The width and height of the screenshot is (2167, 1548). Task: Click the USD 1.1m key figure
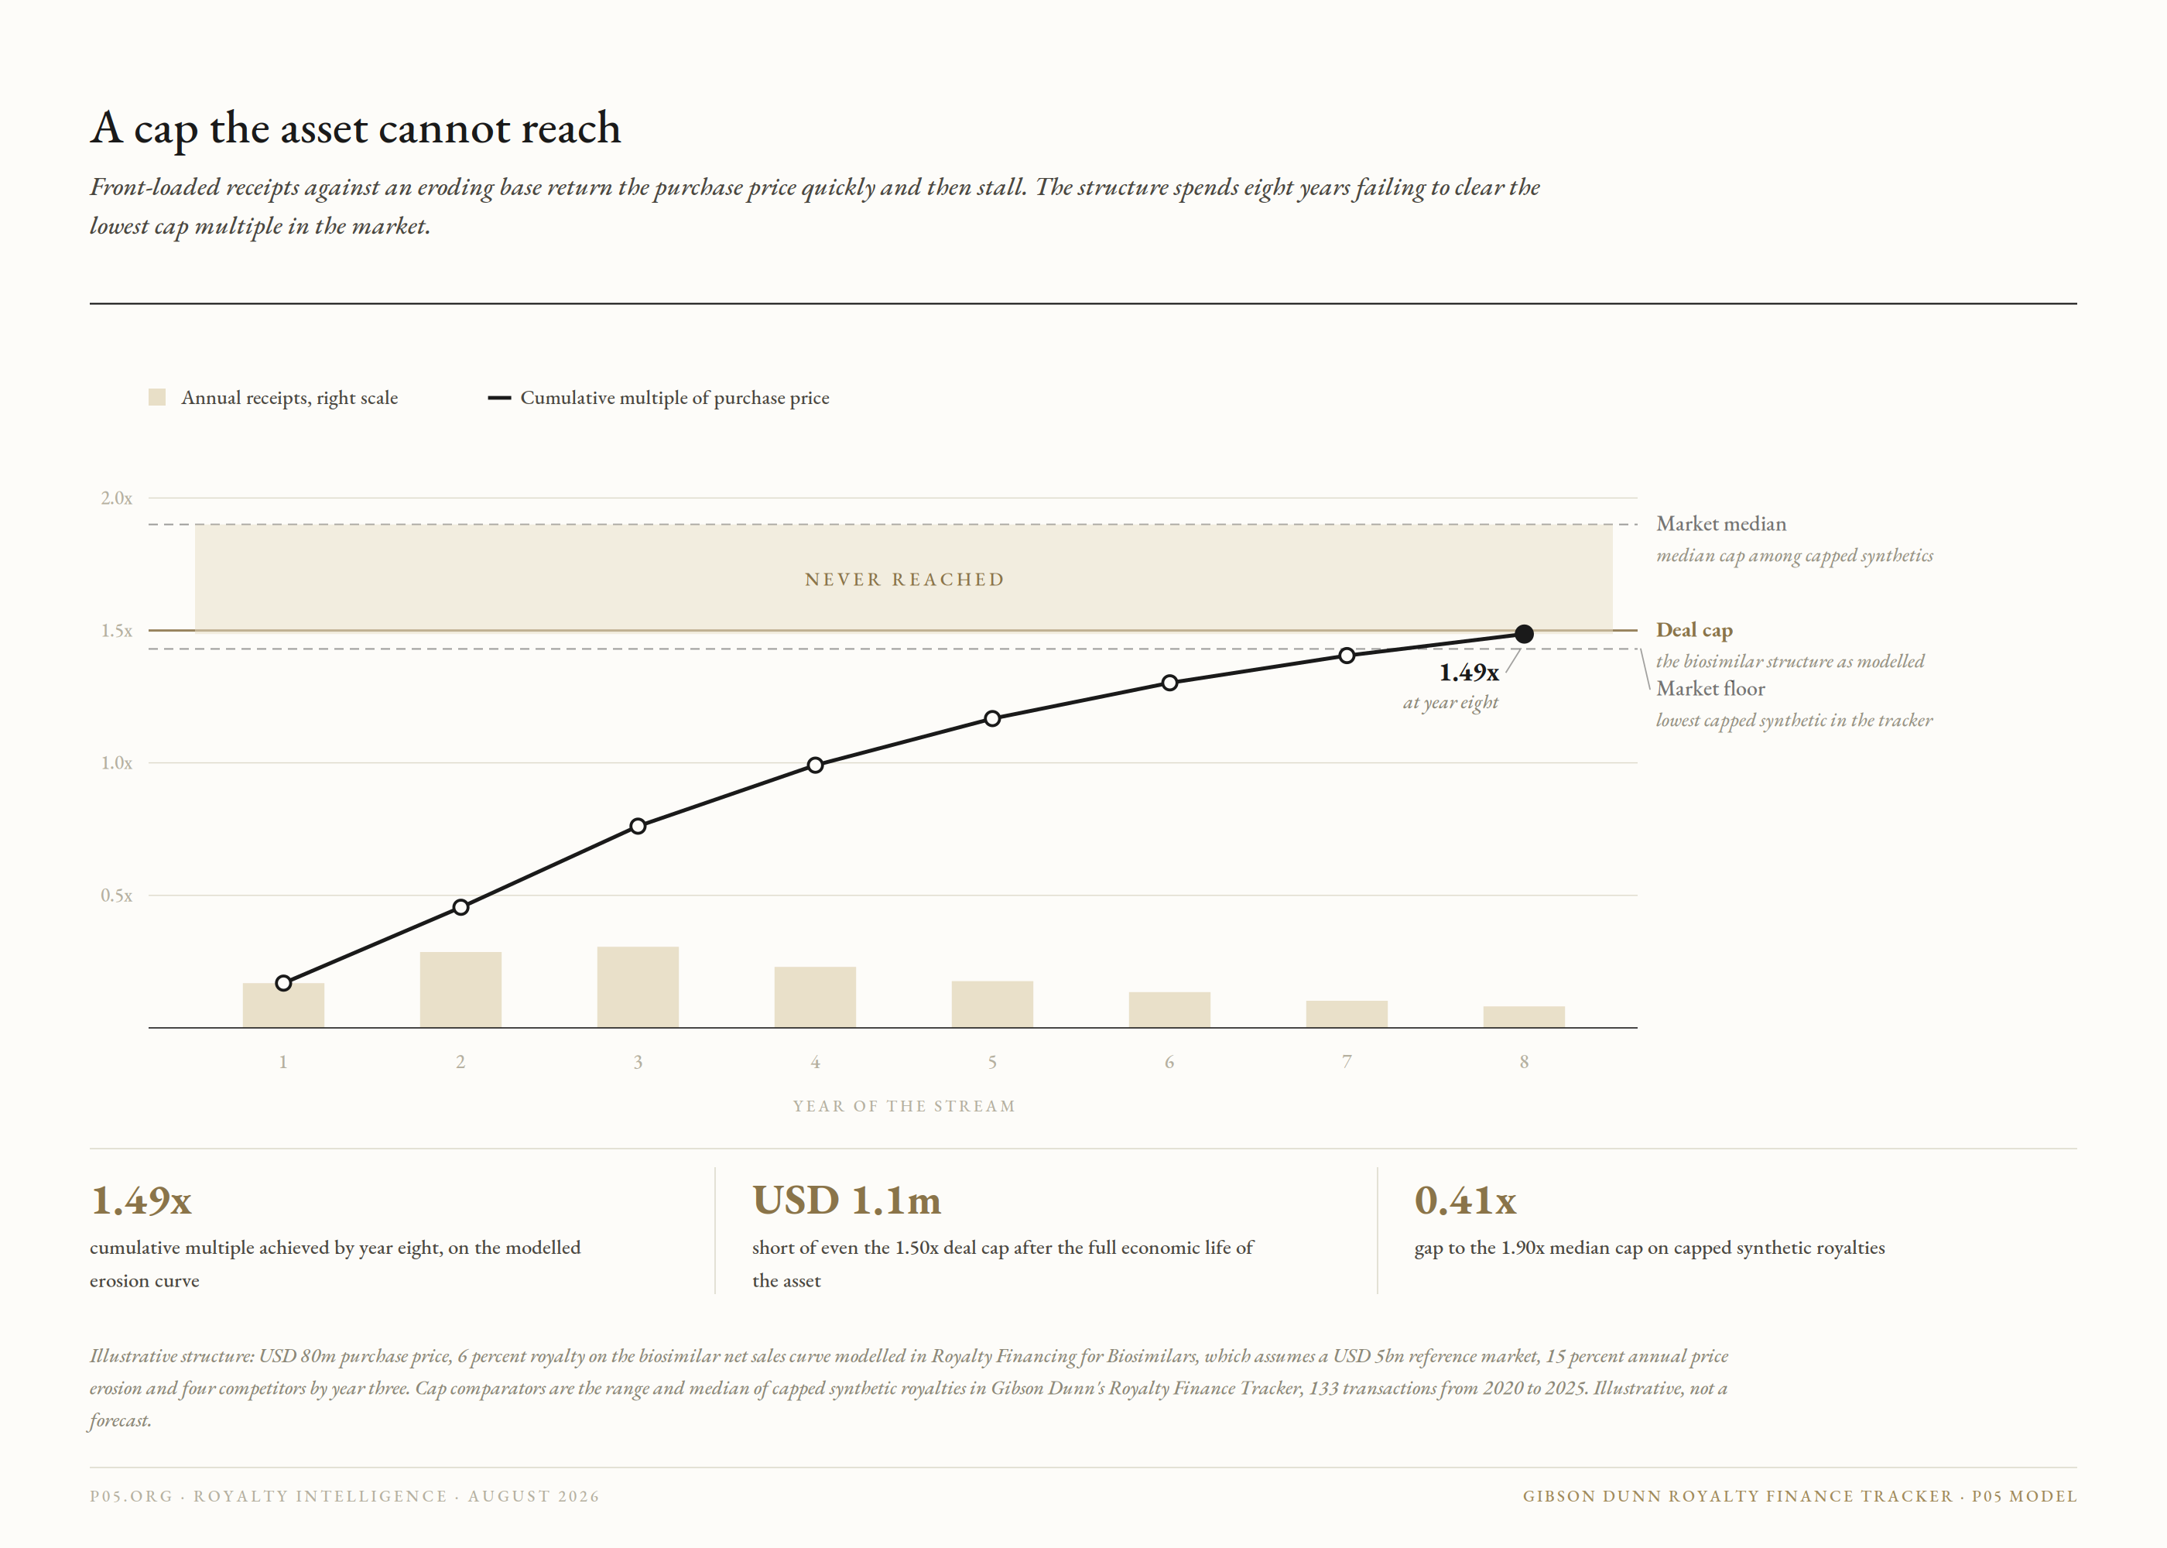[846, 1200]
